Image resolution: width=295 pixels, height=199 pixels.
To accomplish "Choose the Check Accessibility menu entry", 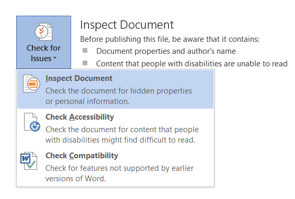I will (115, 128).
